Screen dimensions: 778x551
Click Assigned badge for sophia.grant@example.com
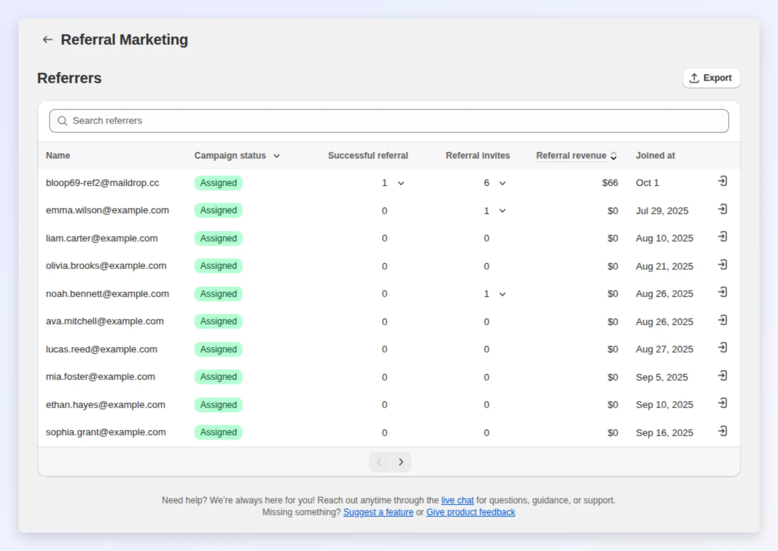(x=219, y=433)
